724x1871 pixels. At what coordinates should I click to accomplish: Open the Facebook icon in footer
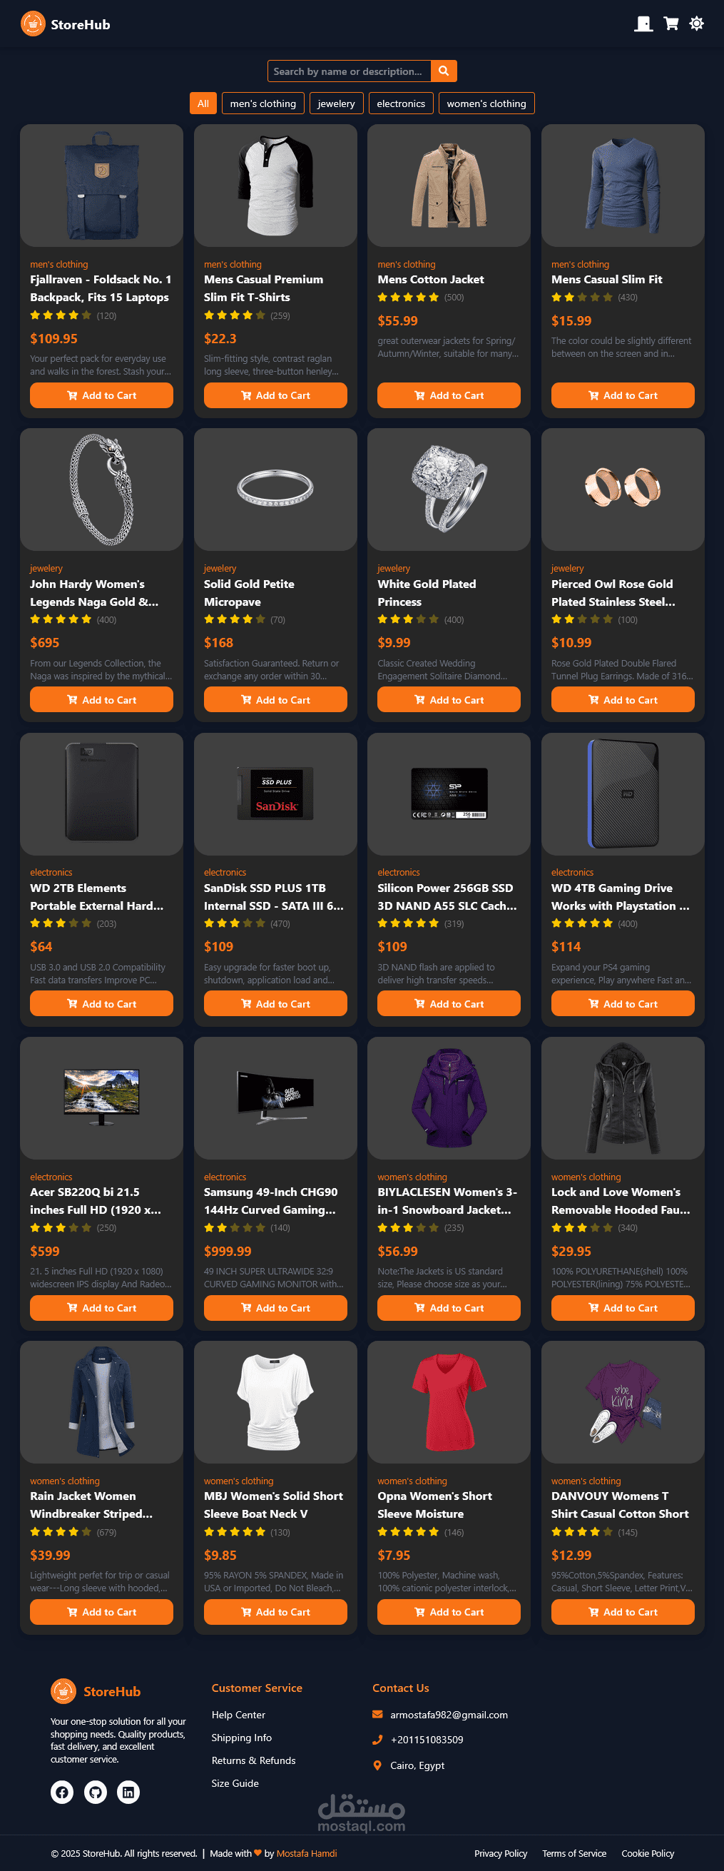63,1792
